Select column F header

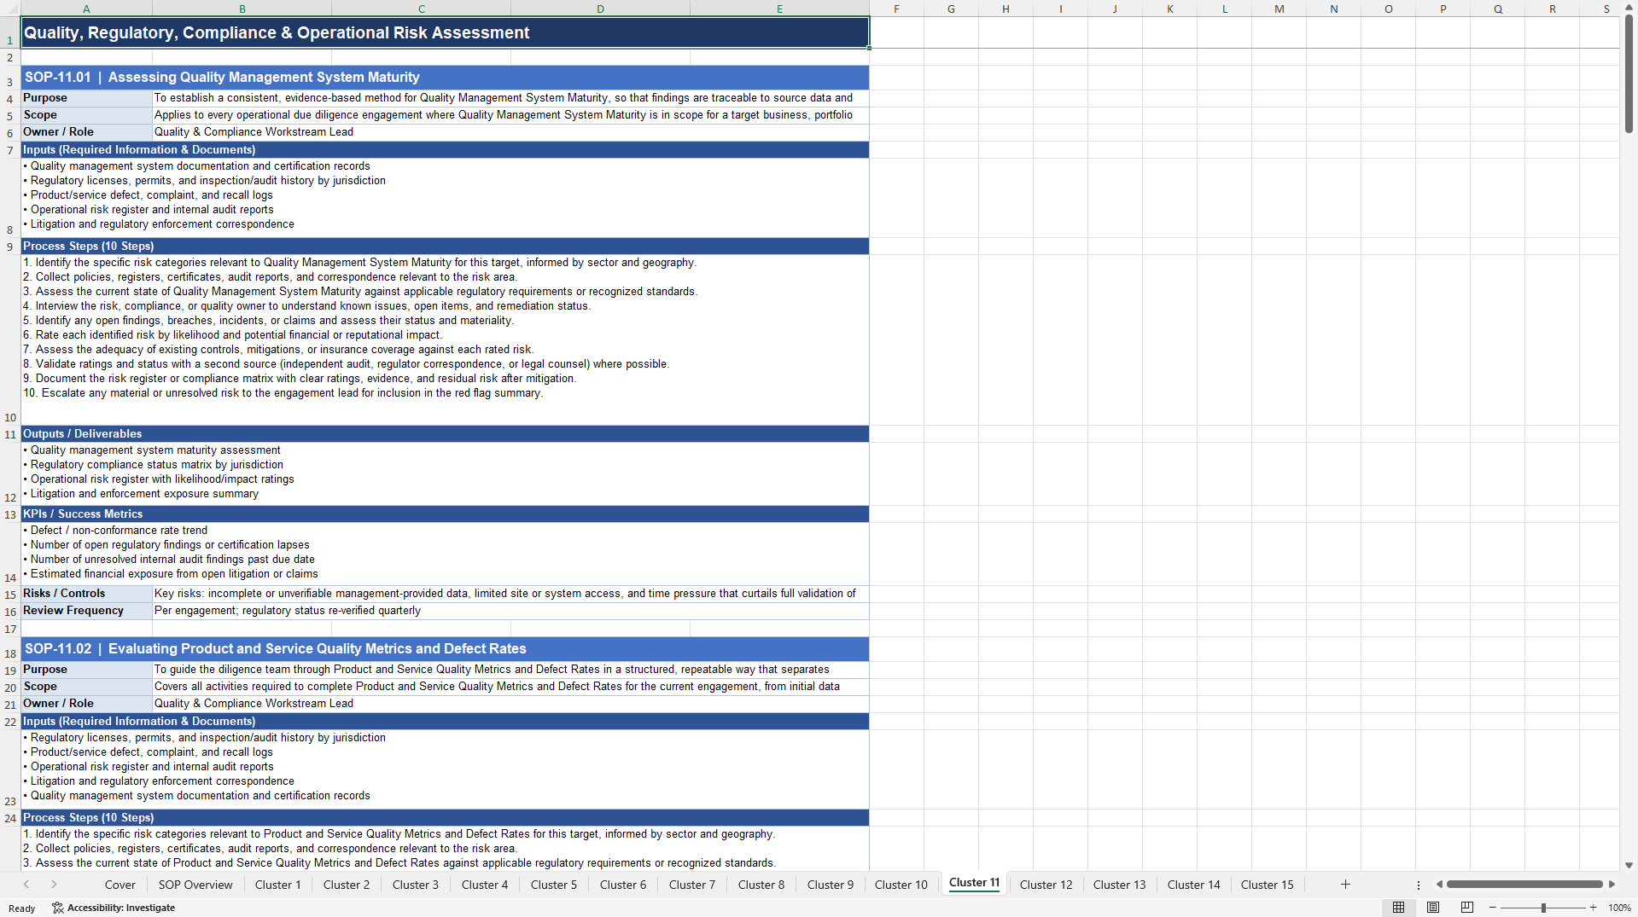(x=896, y=9)
